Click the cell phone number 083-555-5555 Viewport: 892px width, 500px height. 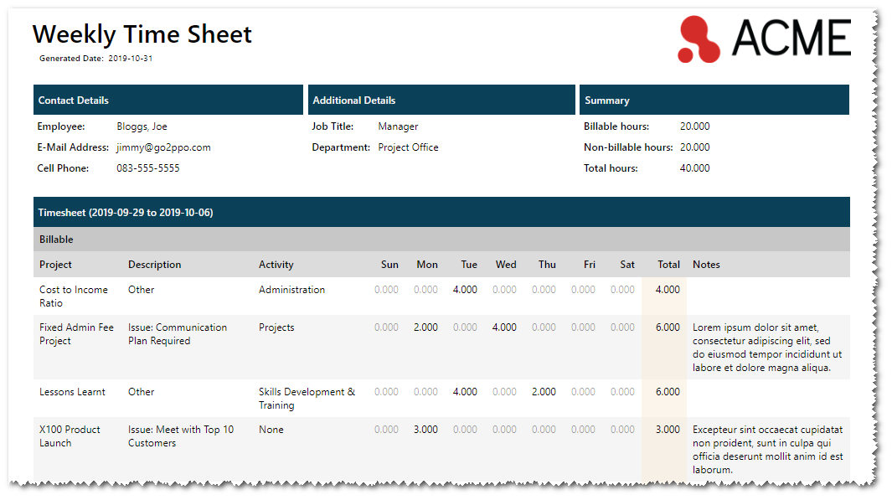pos(147,168)
